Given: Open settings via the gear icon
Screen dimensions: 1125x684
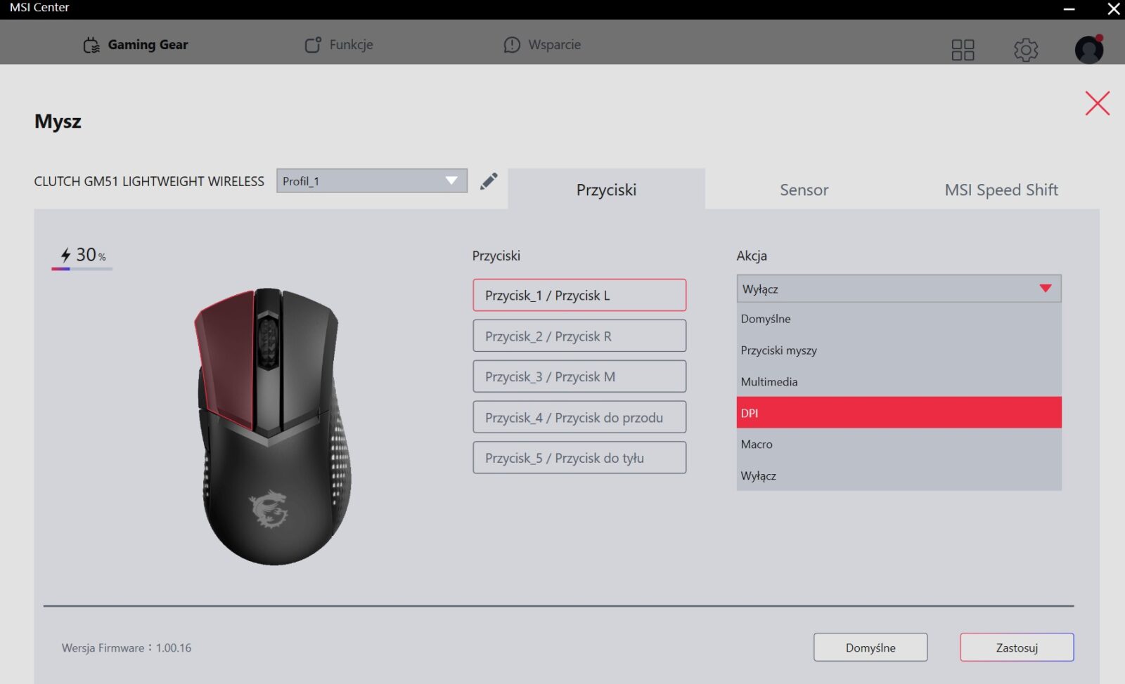Looking at the screenshot, I should (1025, 50).
